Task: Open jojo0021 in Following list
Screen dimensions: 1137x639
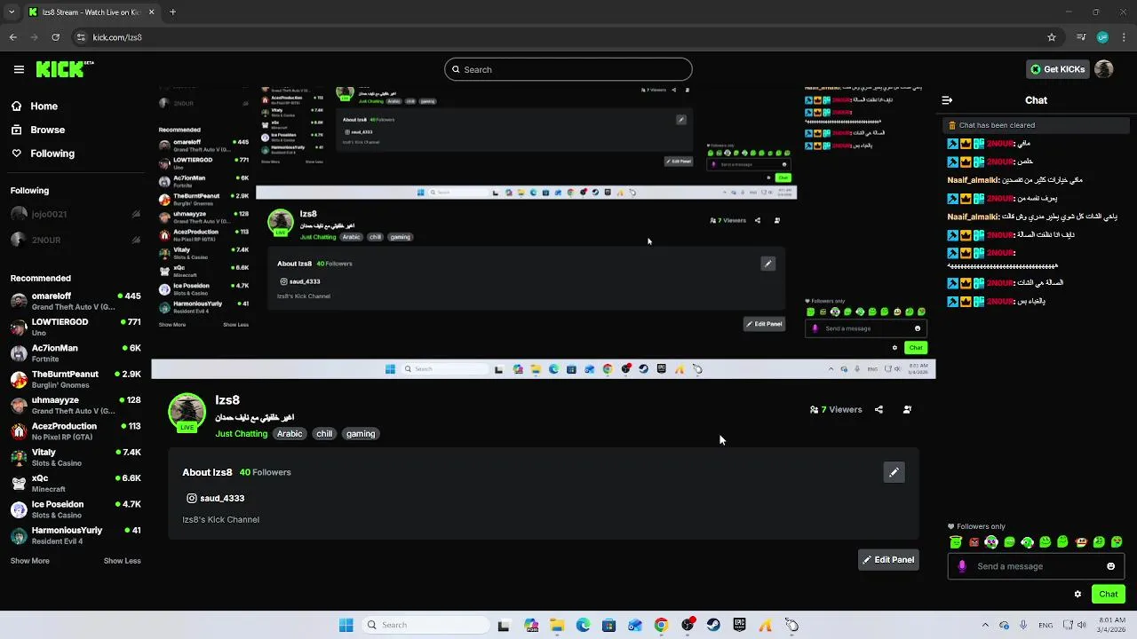Action: [x=76, y=214]
